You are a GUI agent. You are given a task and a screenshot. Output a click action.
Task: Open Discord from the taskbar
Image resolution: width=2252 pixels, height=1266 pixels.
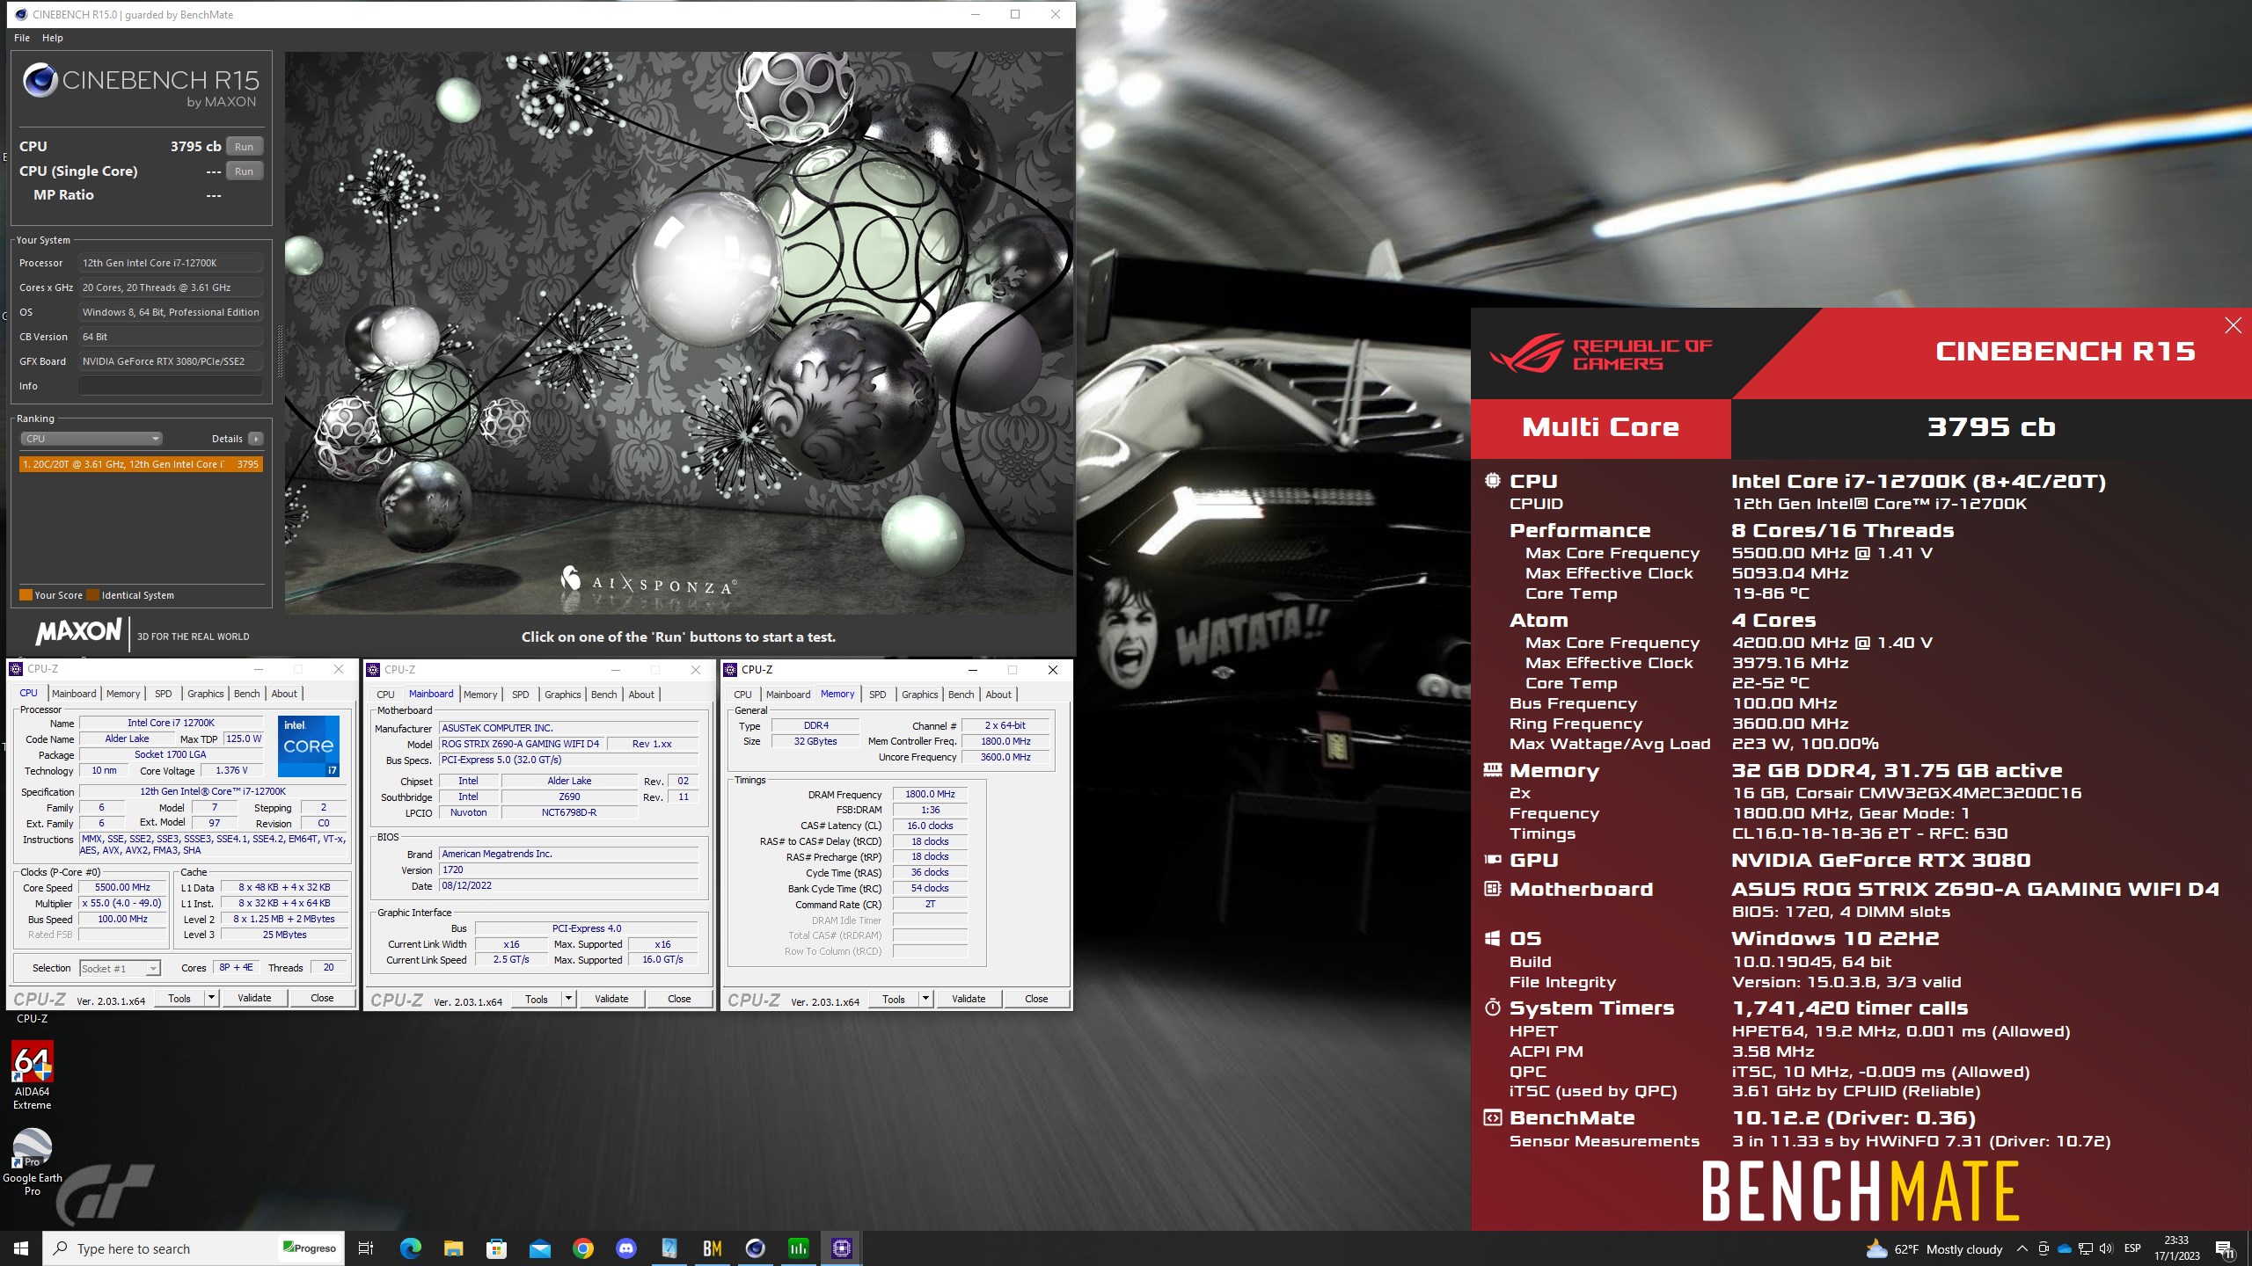(625, 1248)
